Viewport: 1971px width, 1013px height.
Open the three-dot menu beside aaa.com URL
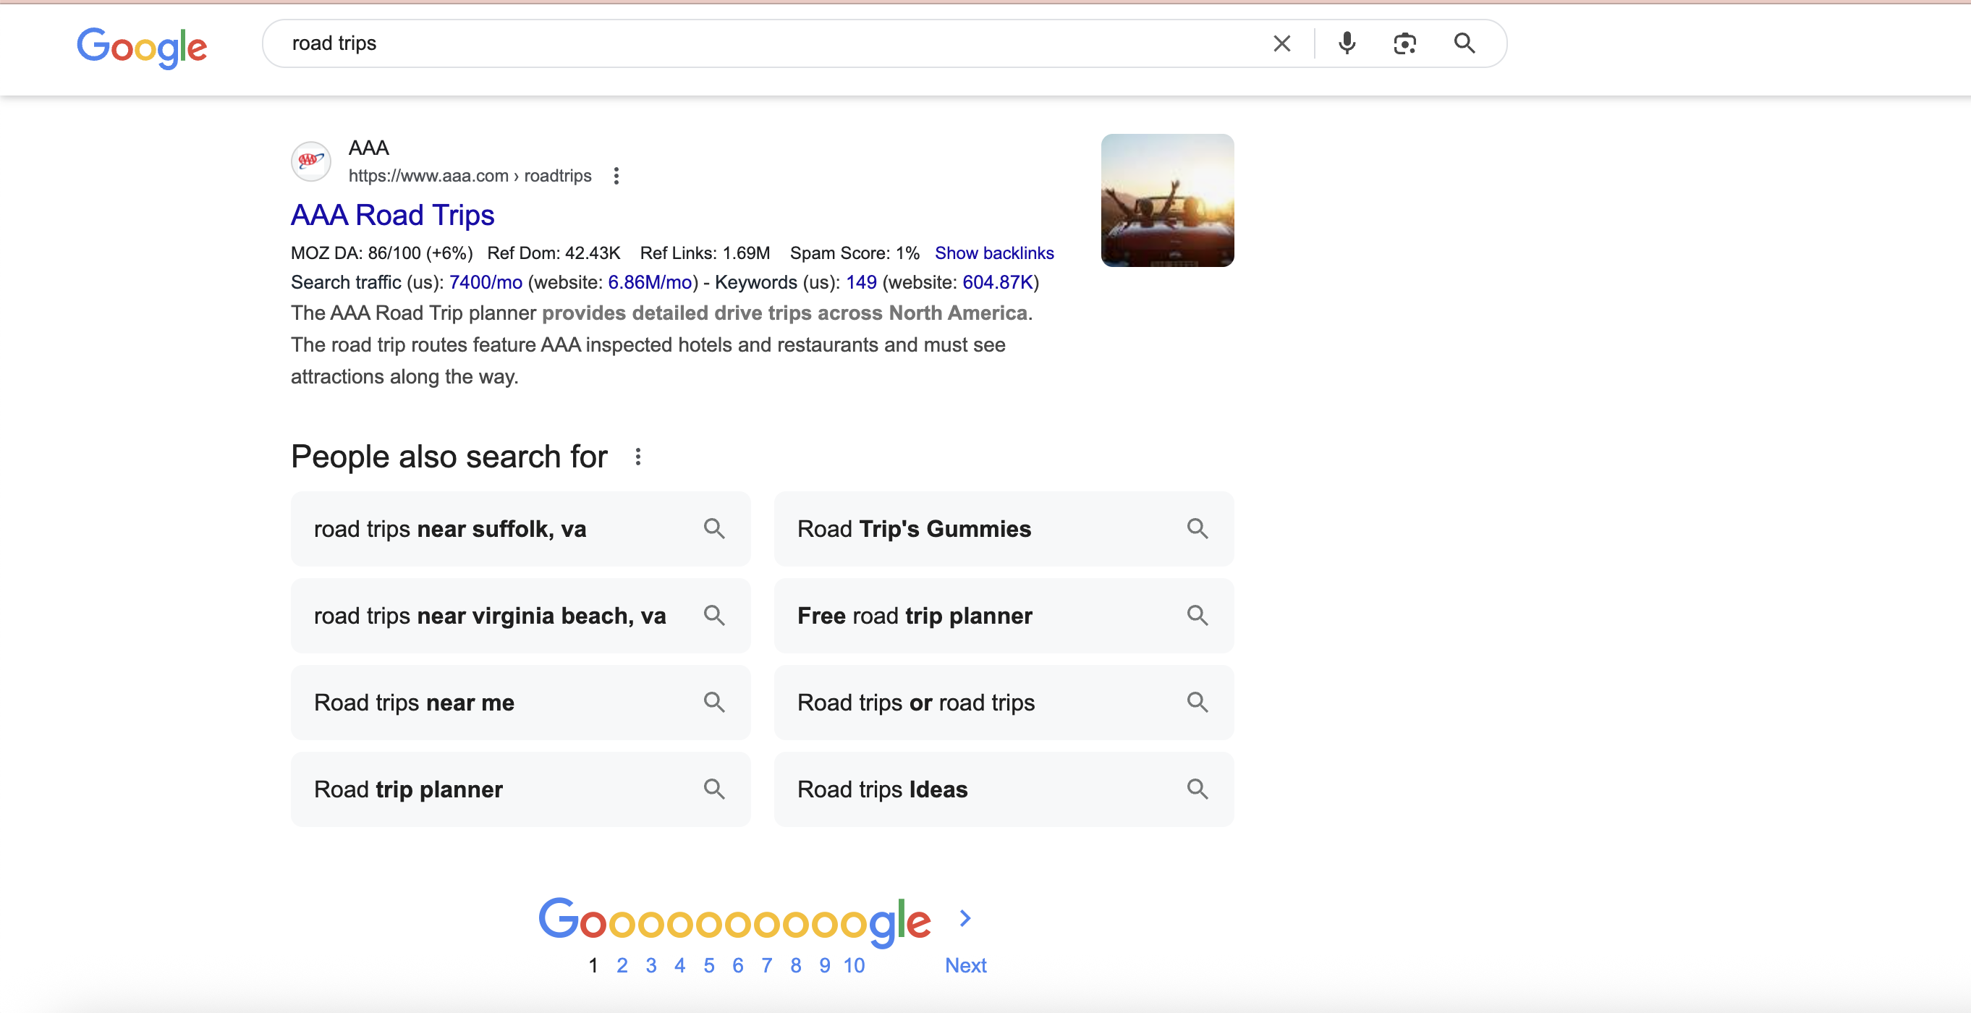616,176
